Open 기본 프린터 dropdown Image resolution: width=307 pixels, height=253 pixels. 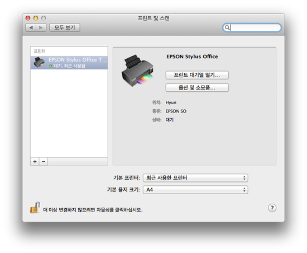coord(195,178)
